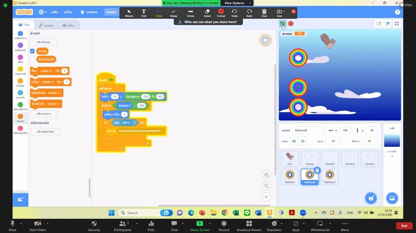This screenshot has height=233, width=416.
Task: Open the caret beside Share Screen
Action: pyautogui.click(x=209, y=224)
